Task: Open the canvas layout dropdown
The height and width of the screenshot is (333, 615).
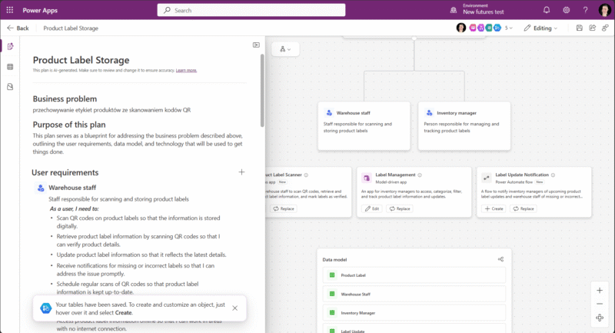Action: point(286,49)
